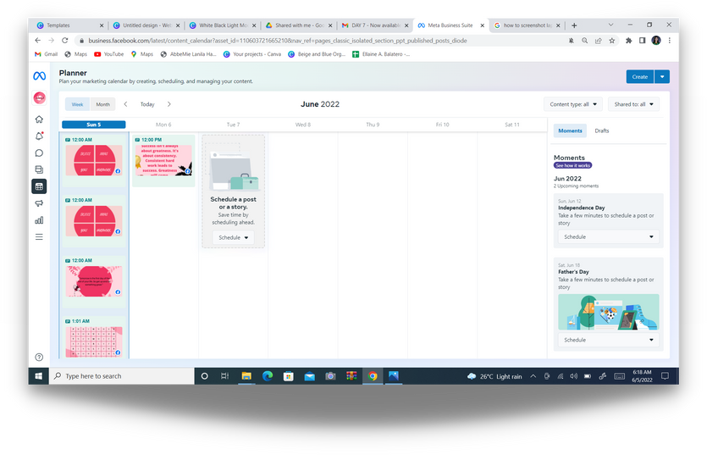Reload the page in browser toolbar
This screenshot has width=707, height=455.
click(65, 41)
